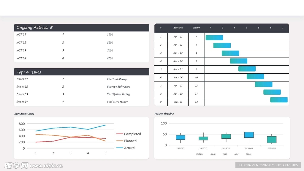Click the Actural legend entry
Screen dimensions: 304x171
click(129, 148)
